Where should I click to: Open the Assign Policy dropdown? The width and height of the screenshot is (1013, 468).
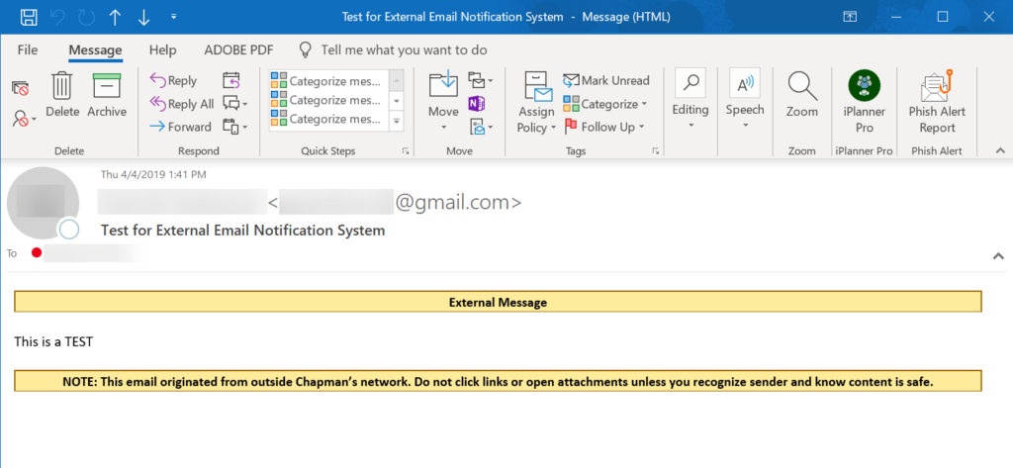[537, 102]
